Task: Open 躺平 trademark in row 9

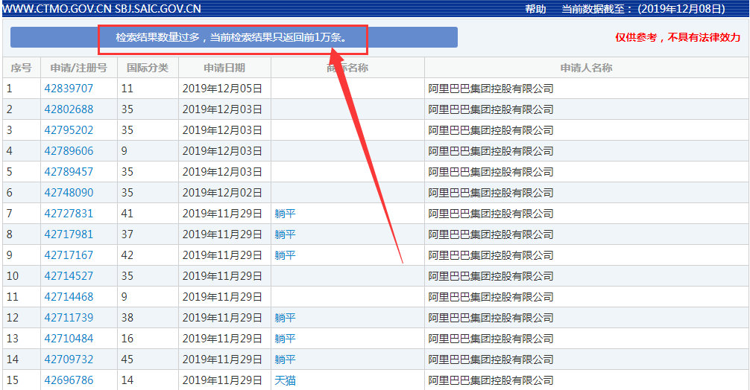Action: coord(285,255)
